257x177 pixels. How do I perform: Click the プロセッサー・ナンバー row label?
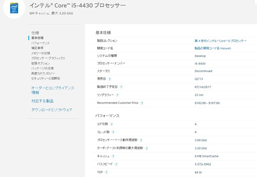point(111,63)
